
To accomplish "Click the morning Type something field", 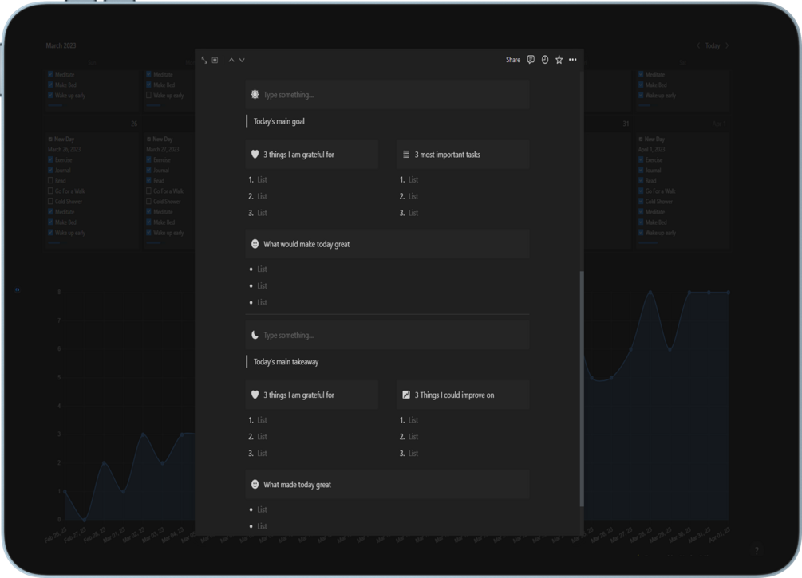I will coord(387,95).
